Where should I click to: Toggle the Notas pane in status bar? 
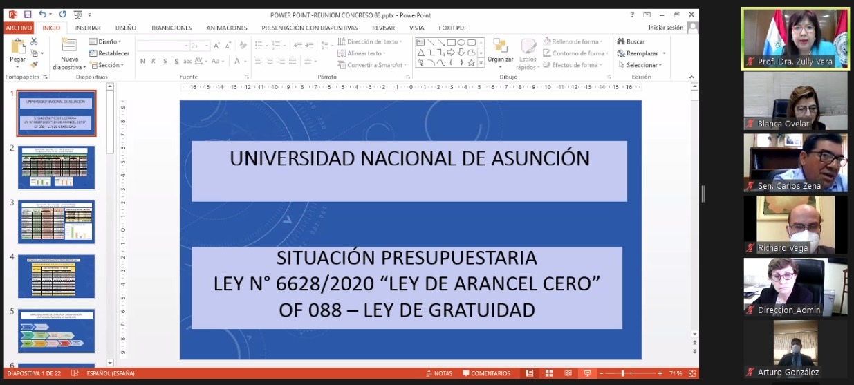click(x=439, y=373)
